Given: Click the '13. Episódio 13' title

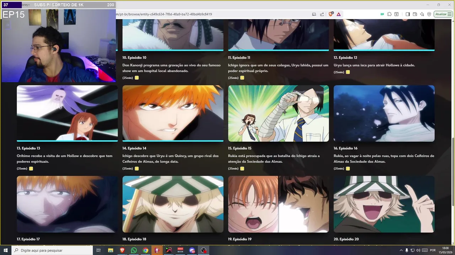Looking at the screenshot, I should coord(28,148).
